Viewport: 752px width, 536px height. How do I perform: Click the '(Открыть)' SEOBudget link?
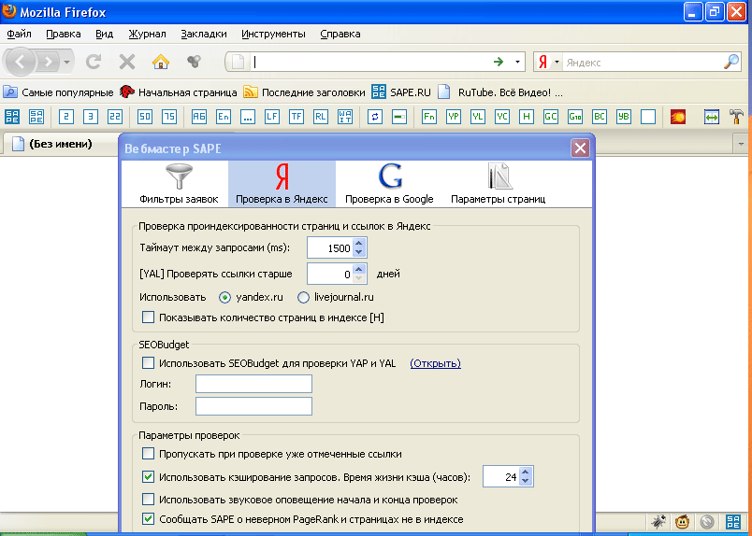(x=436, y=363)
